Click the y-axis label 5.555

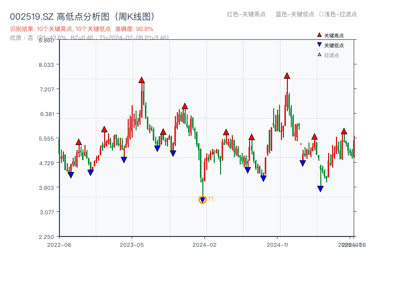click(x=46, y=139)
